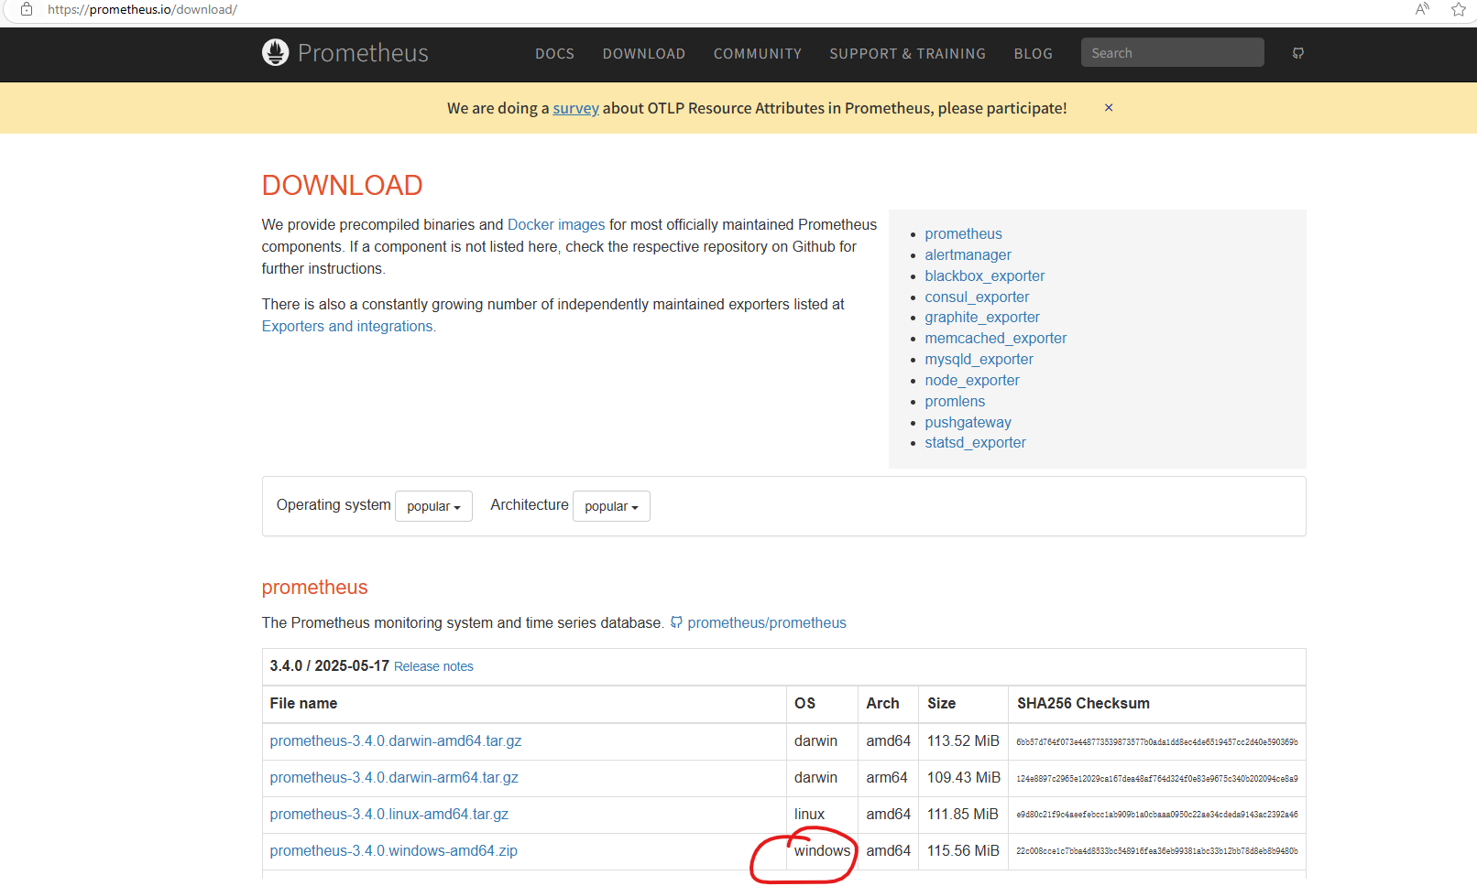
Task: Open the survey link in banner
Action: [x=575, y=108]
